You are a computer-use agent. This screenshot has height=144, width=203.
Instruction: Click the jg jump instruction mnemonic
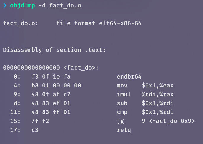[120, 121]
